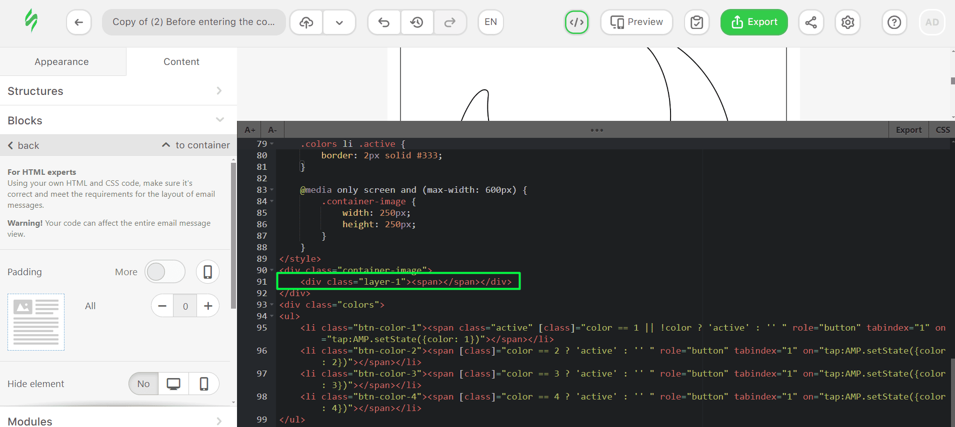Open the CSS tab in code editor

coord(942,130)
